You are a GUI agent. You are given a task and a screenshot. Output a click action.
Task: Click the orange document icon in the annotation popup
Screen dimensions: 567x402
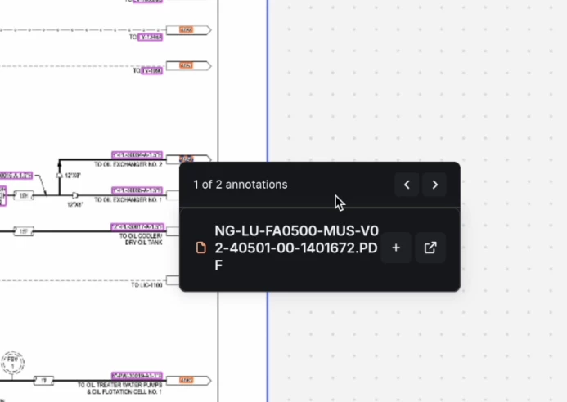click(x=201, y=248)
